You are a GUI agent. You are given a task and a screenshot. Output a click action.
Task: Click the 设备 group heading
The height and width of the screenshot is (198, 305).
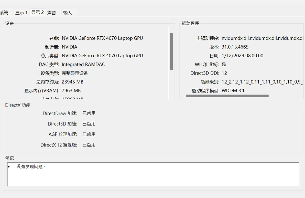9,23
